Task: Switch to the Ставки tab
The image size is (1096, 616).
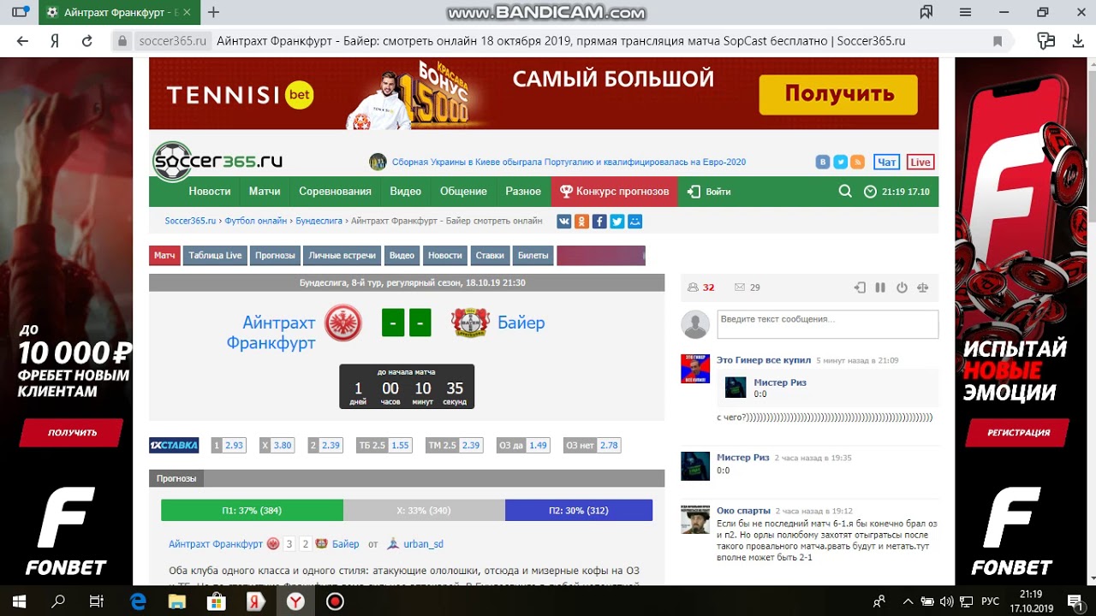Action: coord(490,256)
